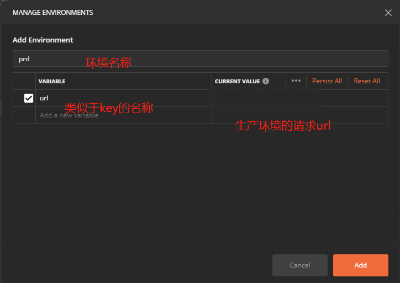
Task: Open the three-dot column options menu
Action: [296, 81]
